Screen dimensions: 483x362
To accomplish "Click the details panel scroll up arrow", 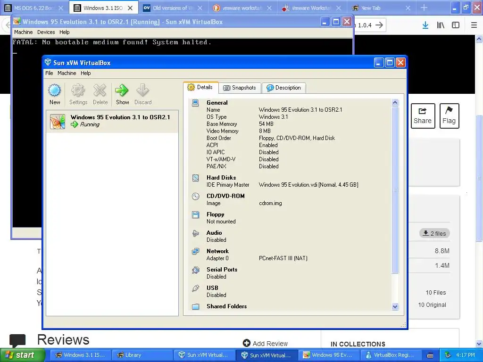I will (395, 102).
